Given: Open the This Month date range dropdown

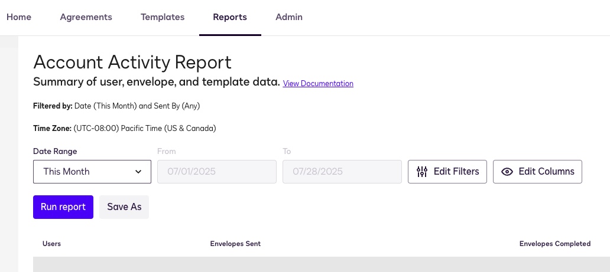Looking at the screenshot, I should [92, 172].
